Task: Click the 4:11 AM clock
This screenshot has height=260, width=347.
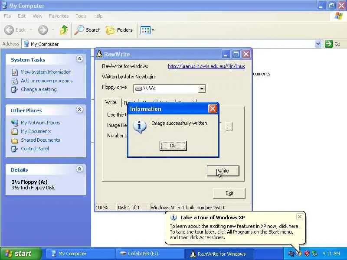Action: 331,253
